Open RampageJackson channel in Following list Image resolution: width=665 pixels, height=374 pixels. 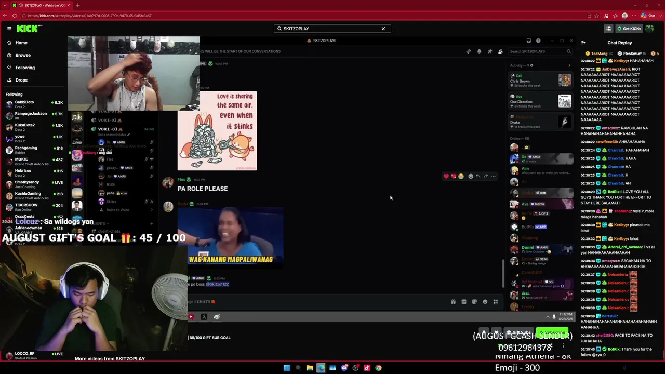(x=34, y=115)
